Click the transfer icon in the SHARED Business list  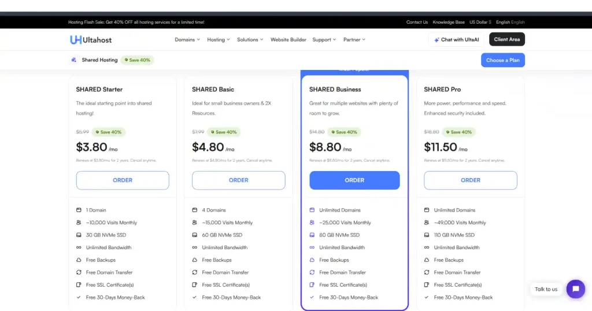(312, 272)
